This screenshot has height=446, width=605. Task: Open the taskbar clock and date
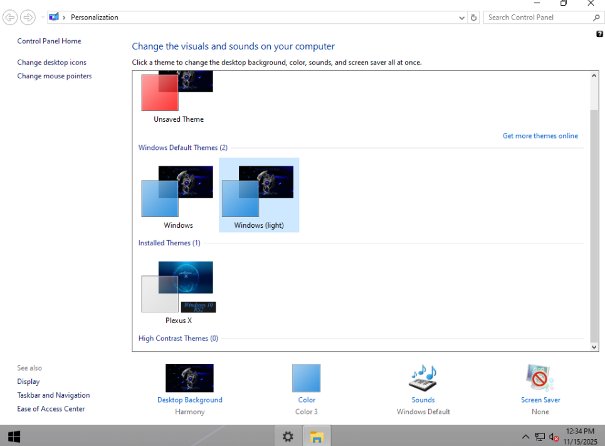click(x=580, y=437)
